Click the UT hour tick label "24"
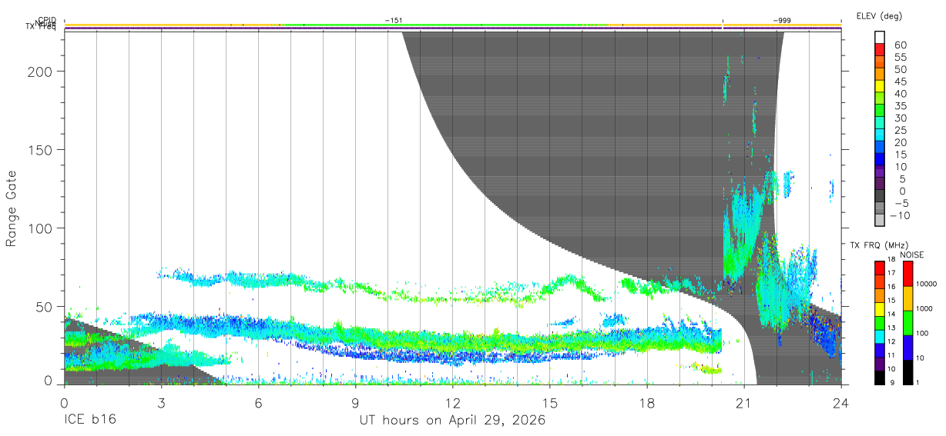Viewport: 946px width, 436px height. coord(840,402)
